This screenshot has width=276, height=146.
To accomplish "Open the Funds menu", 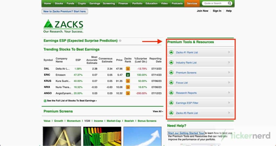I will pyautogui.click(x=70, y=3).
